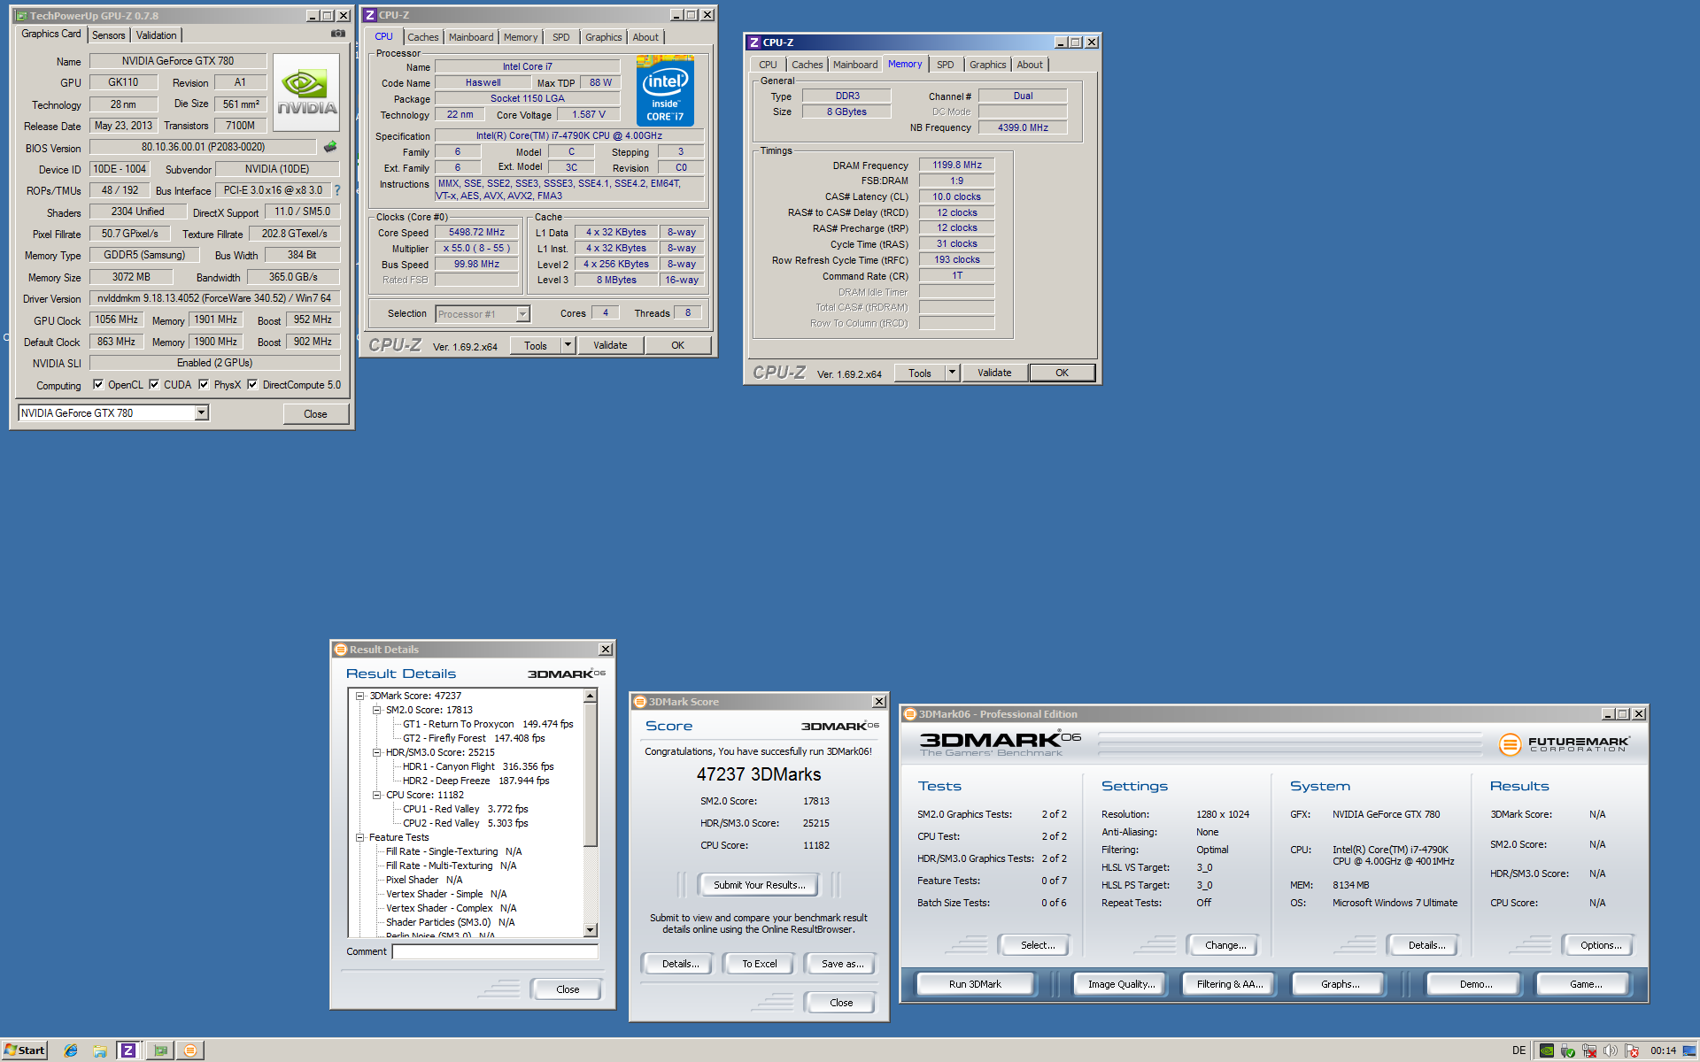
Task: Open the Graphics tab in CPU-Z Memory window
Action: 987,65
